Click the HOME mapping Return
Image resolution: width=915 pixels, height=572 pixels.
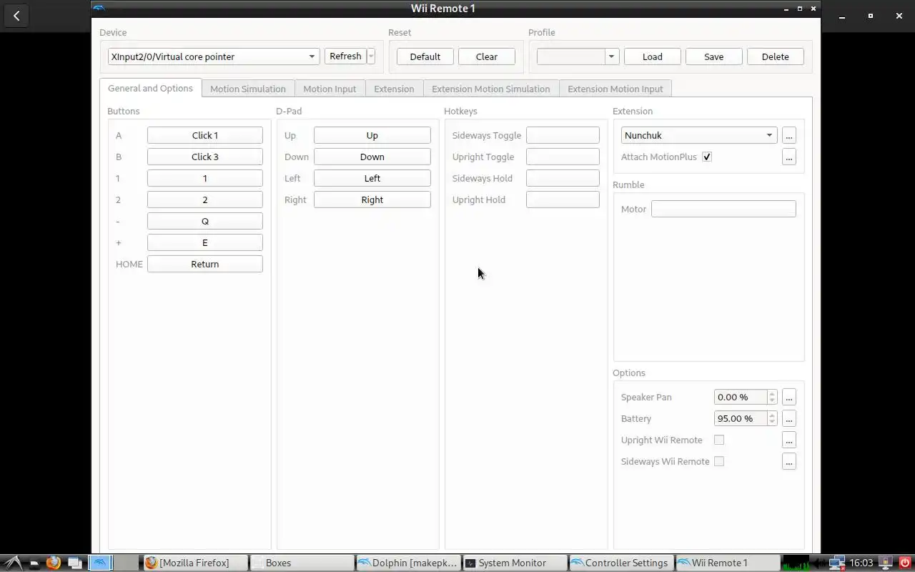coord(205,264)
